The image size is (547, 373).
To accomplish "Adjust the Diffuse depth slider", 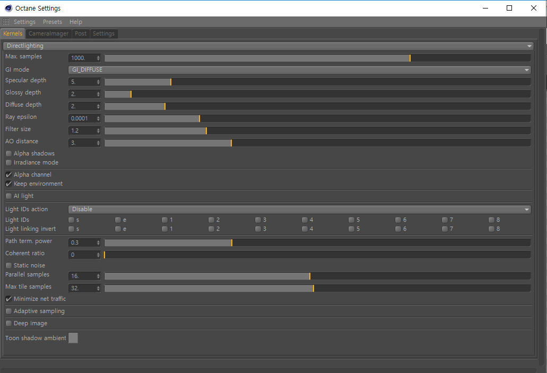I will click(x=317, y=107).
